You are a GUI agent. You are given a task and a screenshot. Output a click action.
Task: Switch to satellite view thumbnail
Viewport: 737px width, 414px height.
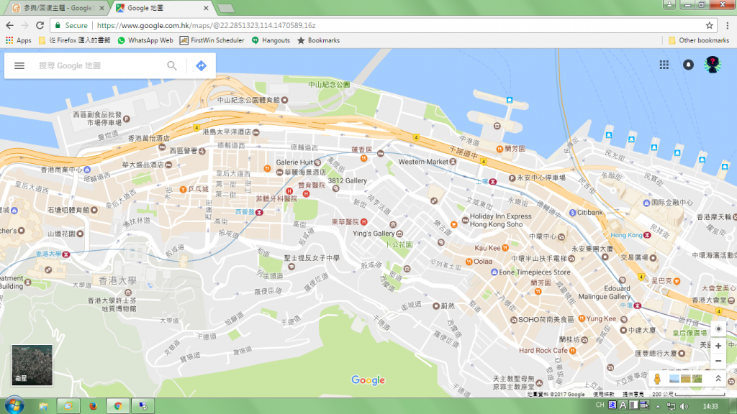pyautogui.click(x=32, y=365)
